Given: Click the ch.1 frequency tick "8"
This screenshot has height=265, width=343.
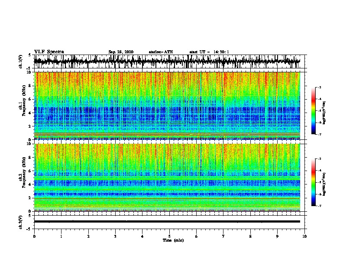Looking at the screenshot, I should (30, 86).
